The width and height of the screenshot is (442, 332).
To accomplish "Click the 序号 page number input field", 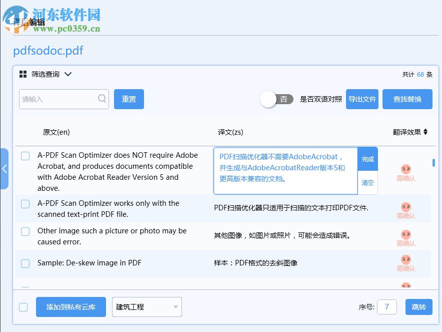I will 387,306.
